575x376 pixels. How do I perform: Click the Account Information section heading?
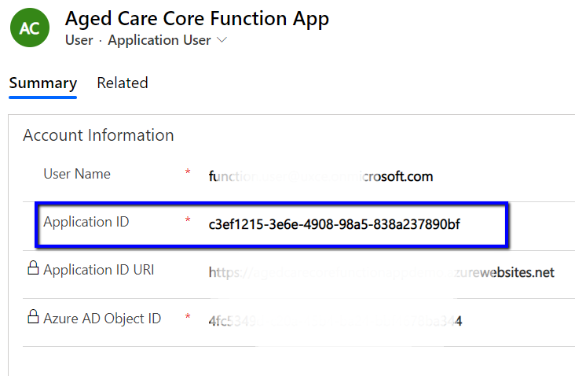tap(98, 135)
